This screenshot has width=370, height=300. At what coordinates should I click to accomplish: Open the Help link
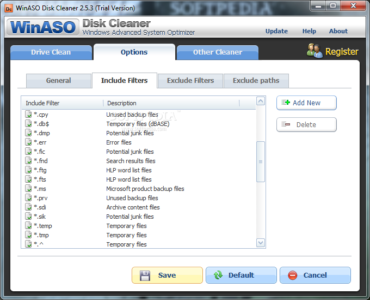pyautogui.click(x=309, y=31)
